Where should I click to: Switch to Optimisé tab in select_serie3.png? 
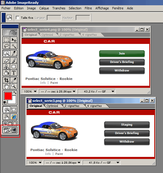(52, 106)
